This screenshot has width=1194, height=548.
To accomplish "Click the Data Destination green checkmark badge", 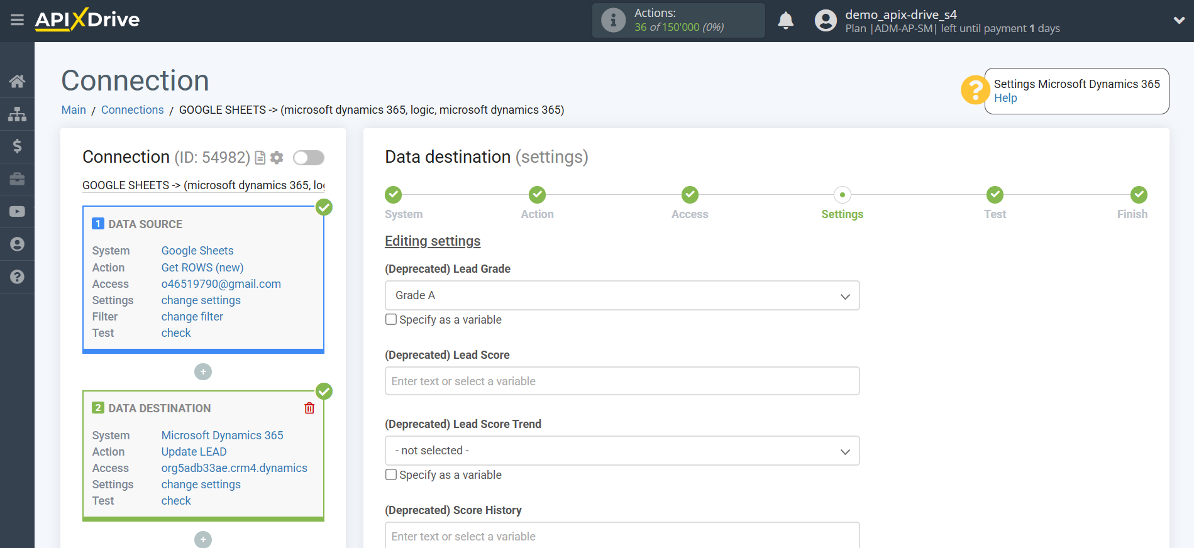I will click(324, 392).
